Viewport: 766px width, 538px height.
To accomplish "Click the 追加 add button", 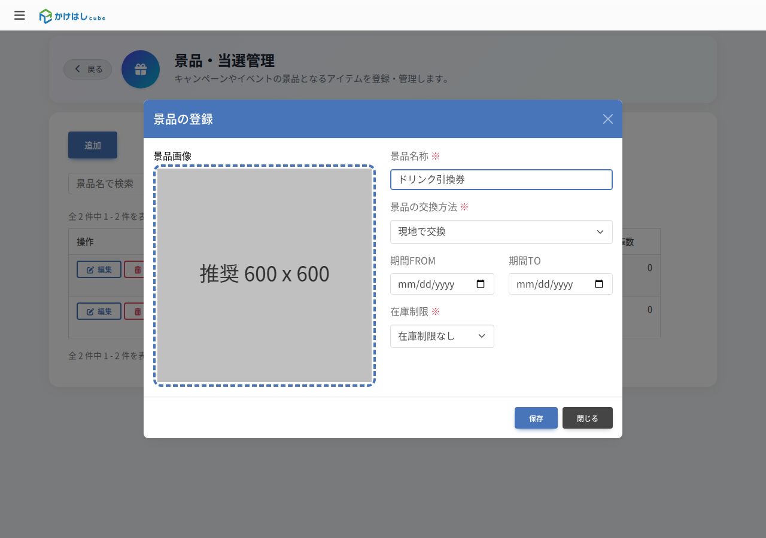I will (x=93, y=145).
